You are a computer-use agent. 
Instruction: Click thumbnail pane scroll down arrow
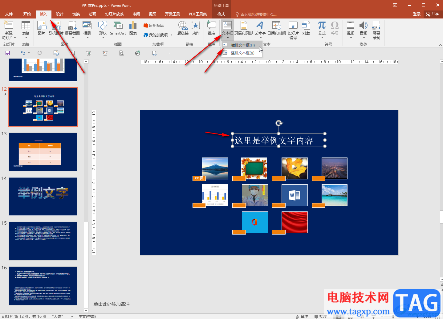(x=86, y=310)
